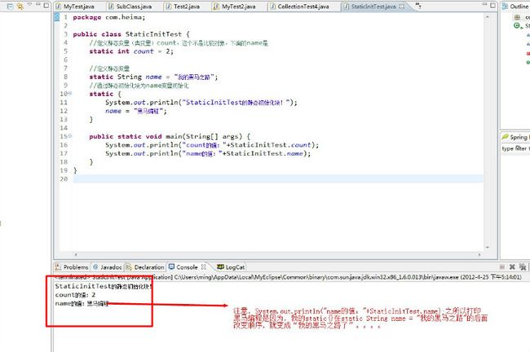This screenshot has width=530, height=352.
Task: Show the hidden editor tabs overflow list
Action: 418,6
